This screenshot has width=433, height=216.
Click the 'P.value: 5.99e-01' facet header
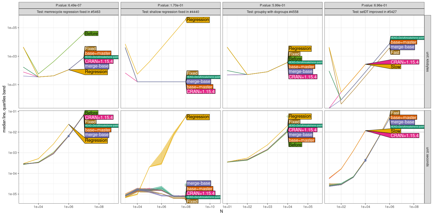pos(273,5)
